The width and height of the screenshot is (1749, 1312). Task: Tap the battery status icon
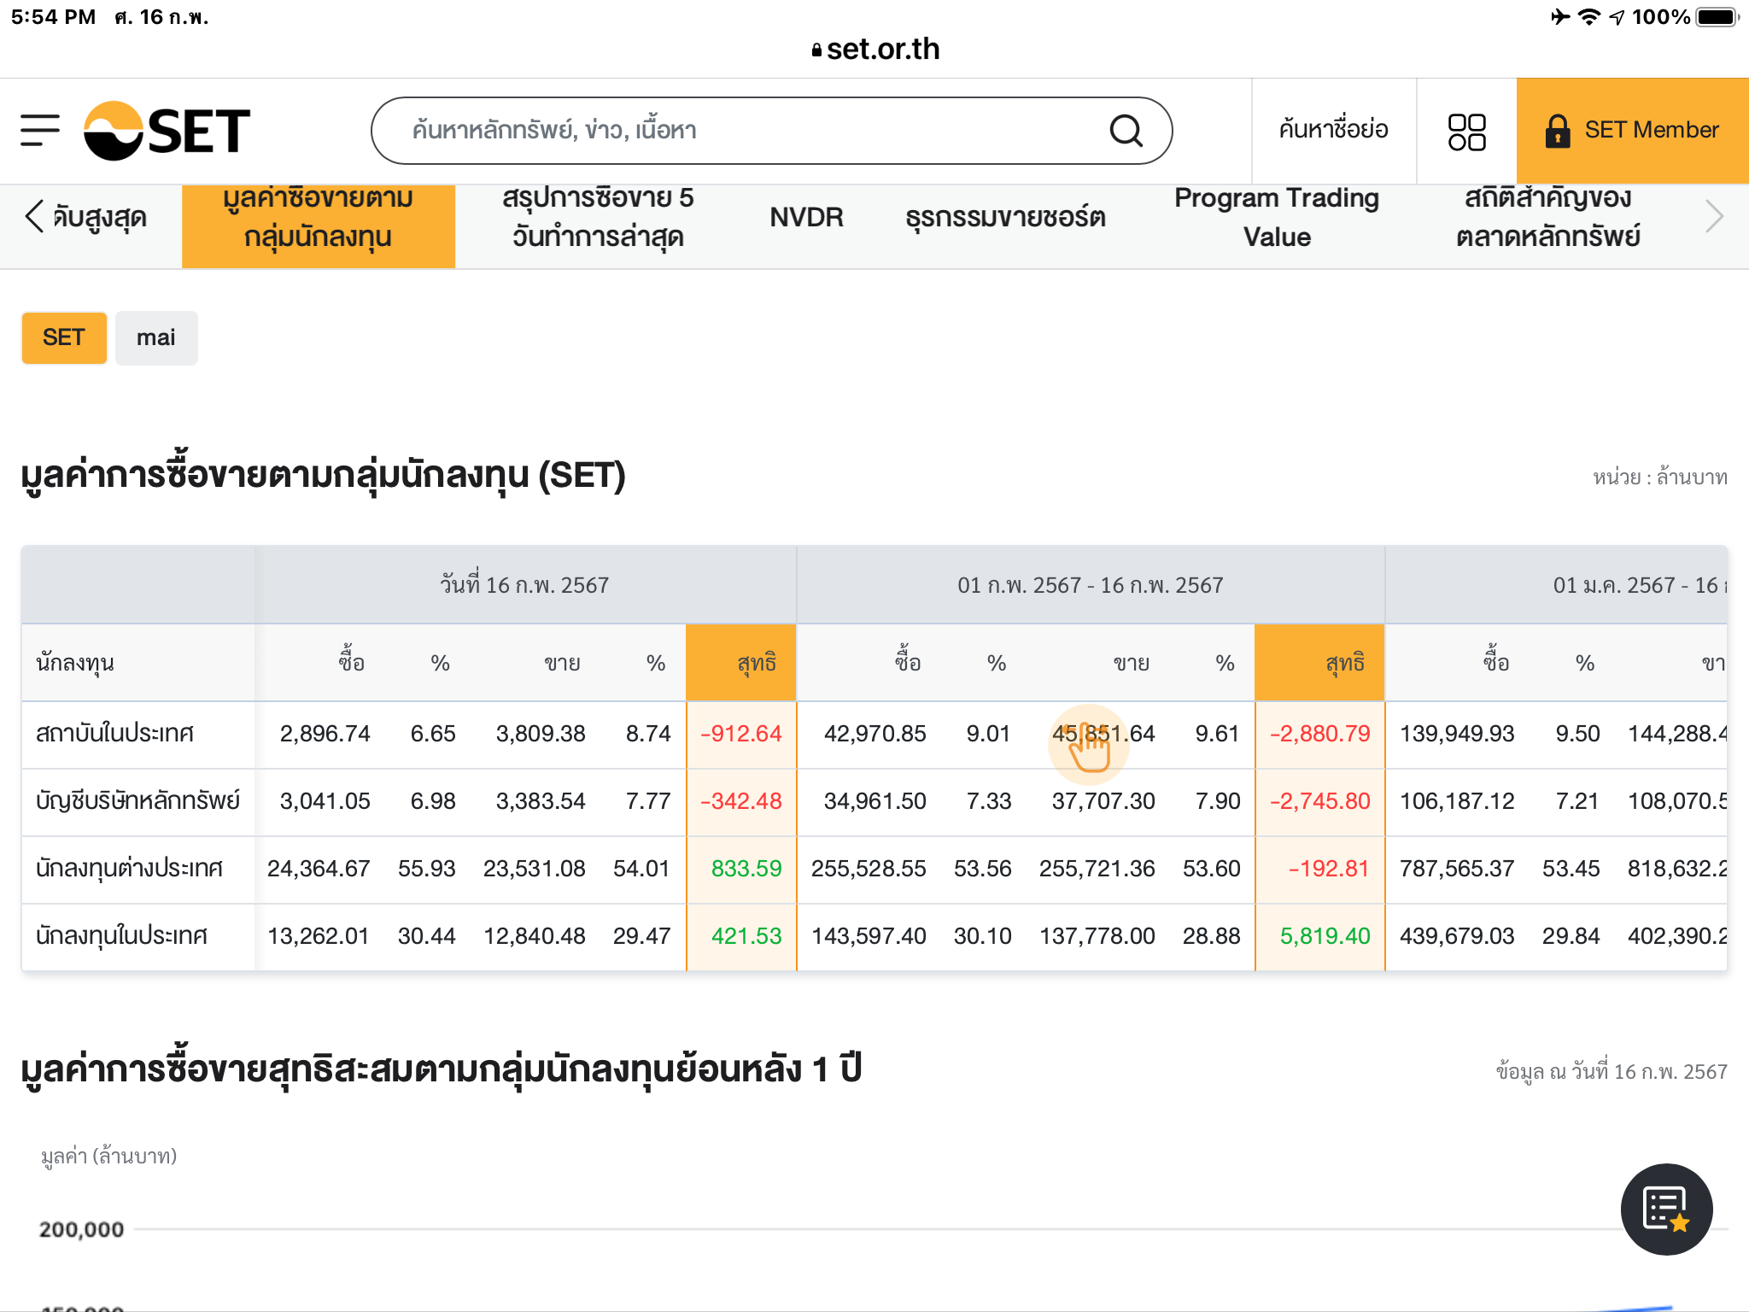click(1717, 17)
